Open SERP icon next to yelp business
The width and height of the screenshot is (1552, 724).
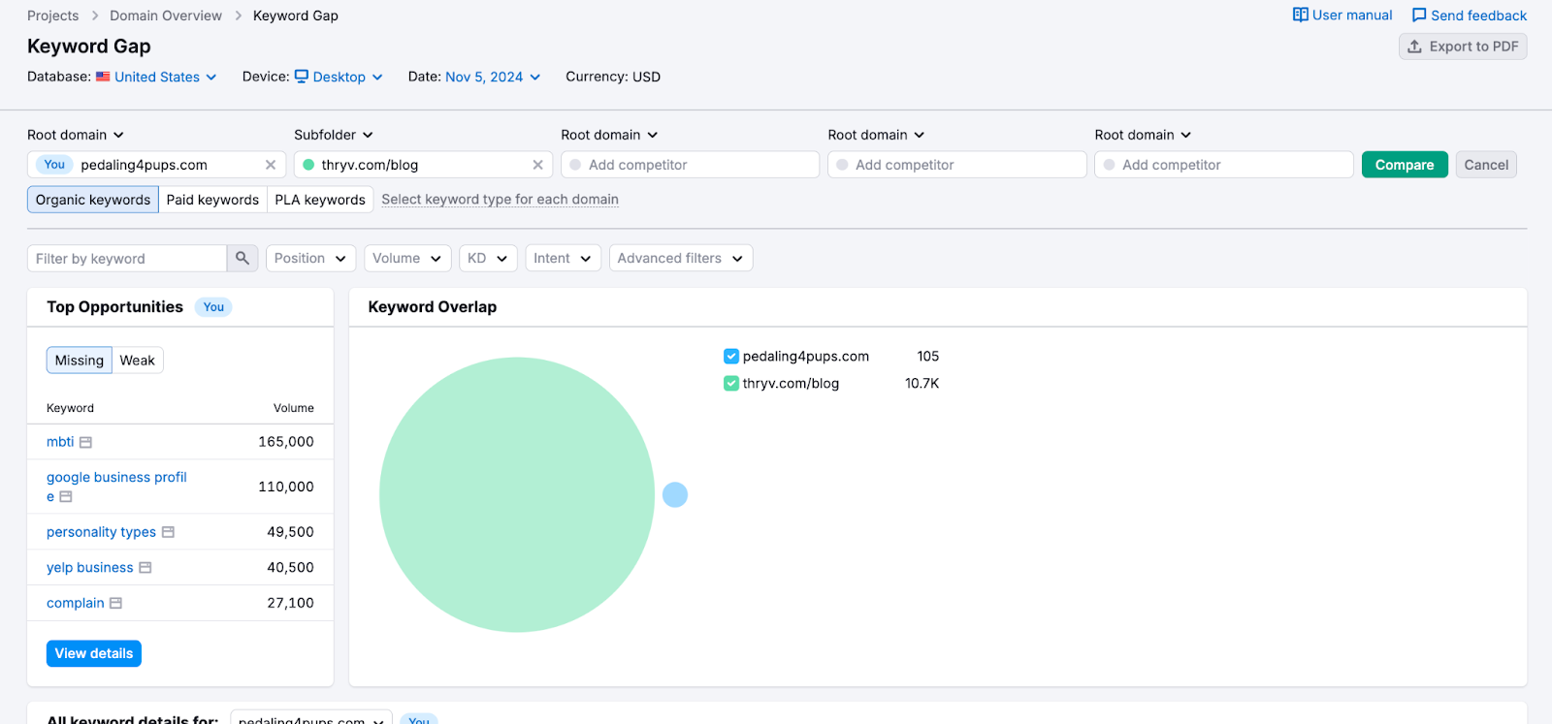pos(145,568)
